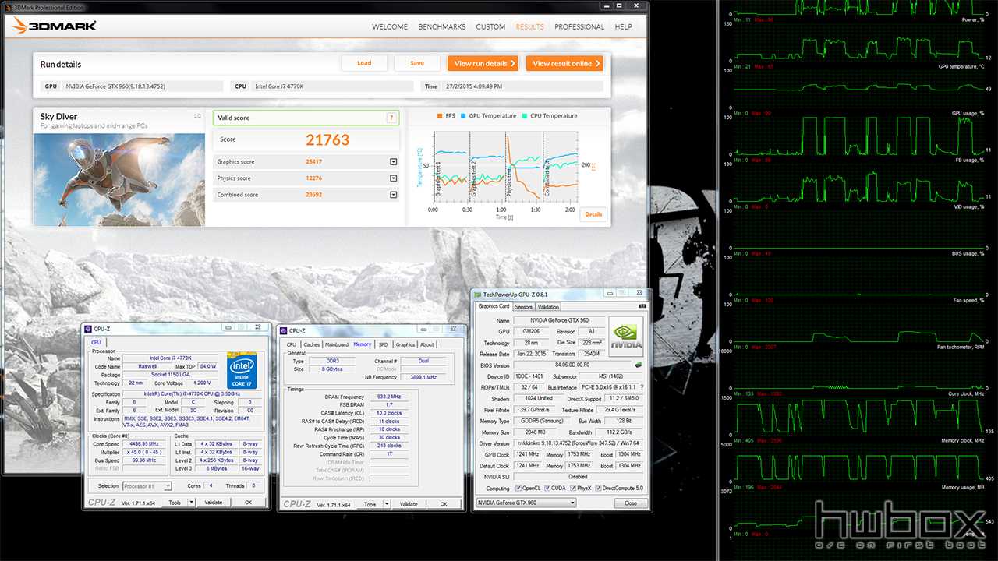This screenshot has width=998, height=561.
Task: Open the help question mark beside Valid score
Action: (x=391, y=118)
